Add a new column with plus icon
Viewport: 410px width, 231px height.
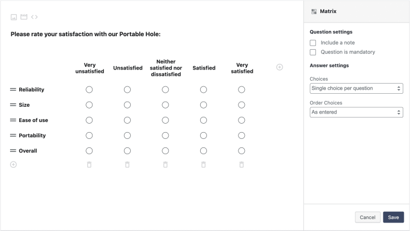pos(279,67)
